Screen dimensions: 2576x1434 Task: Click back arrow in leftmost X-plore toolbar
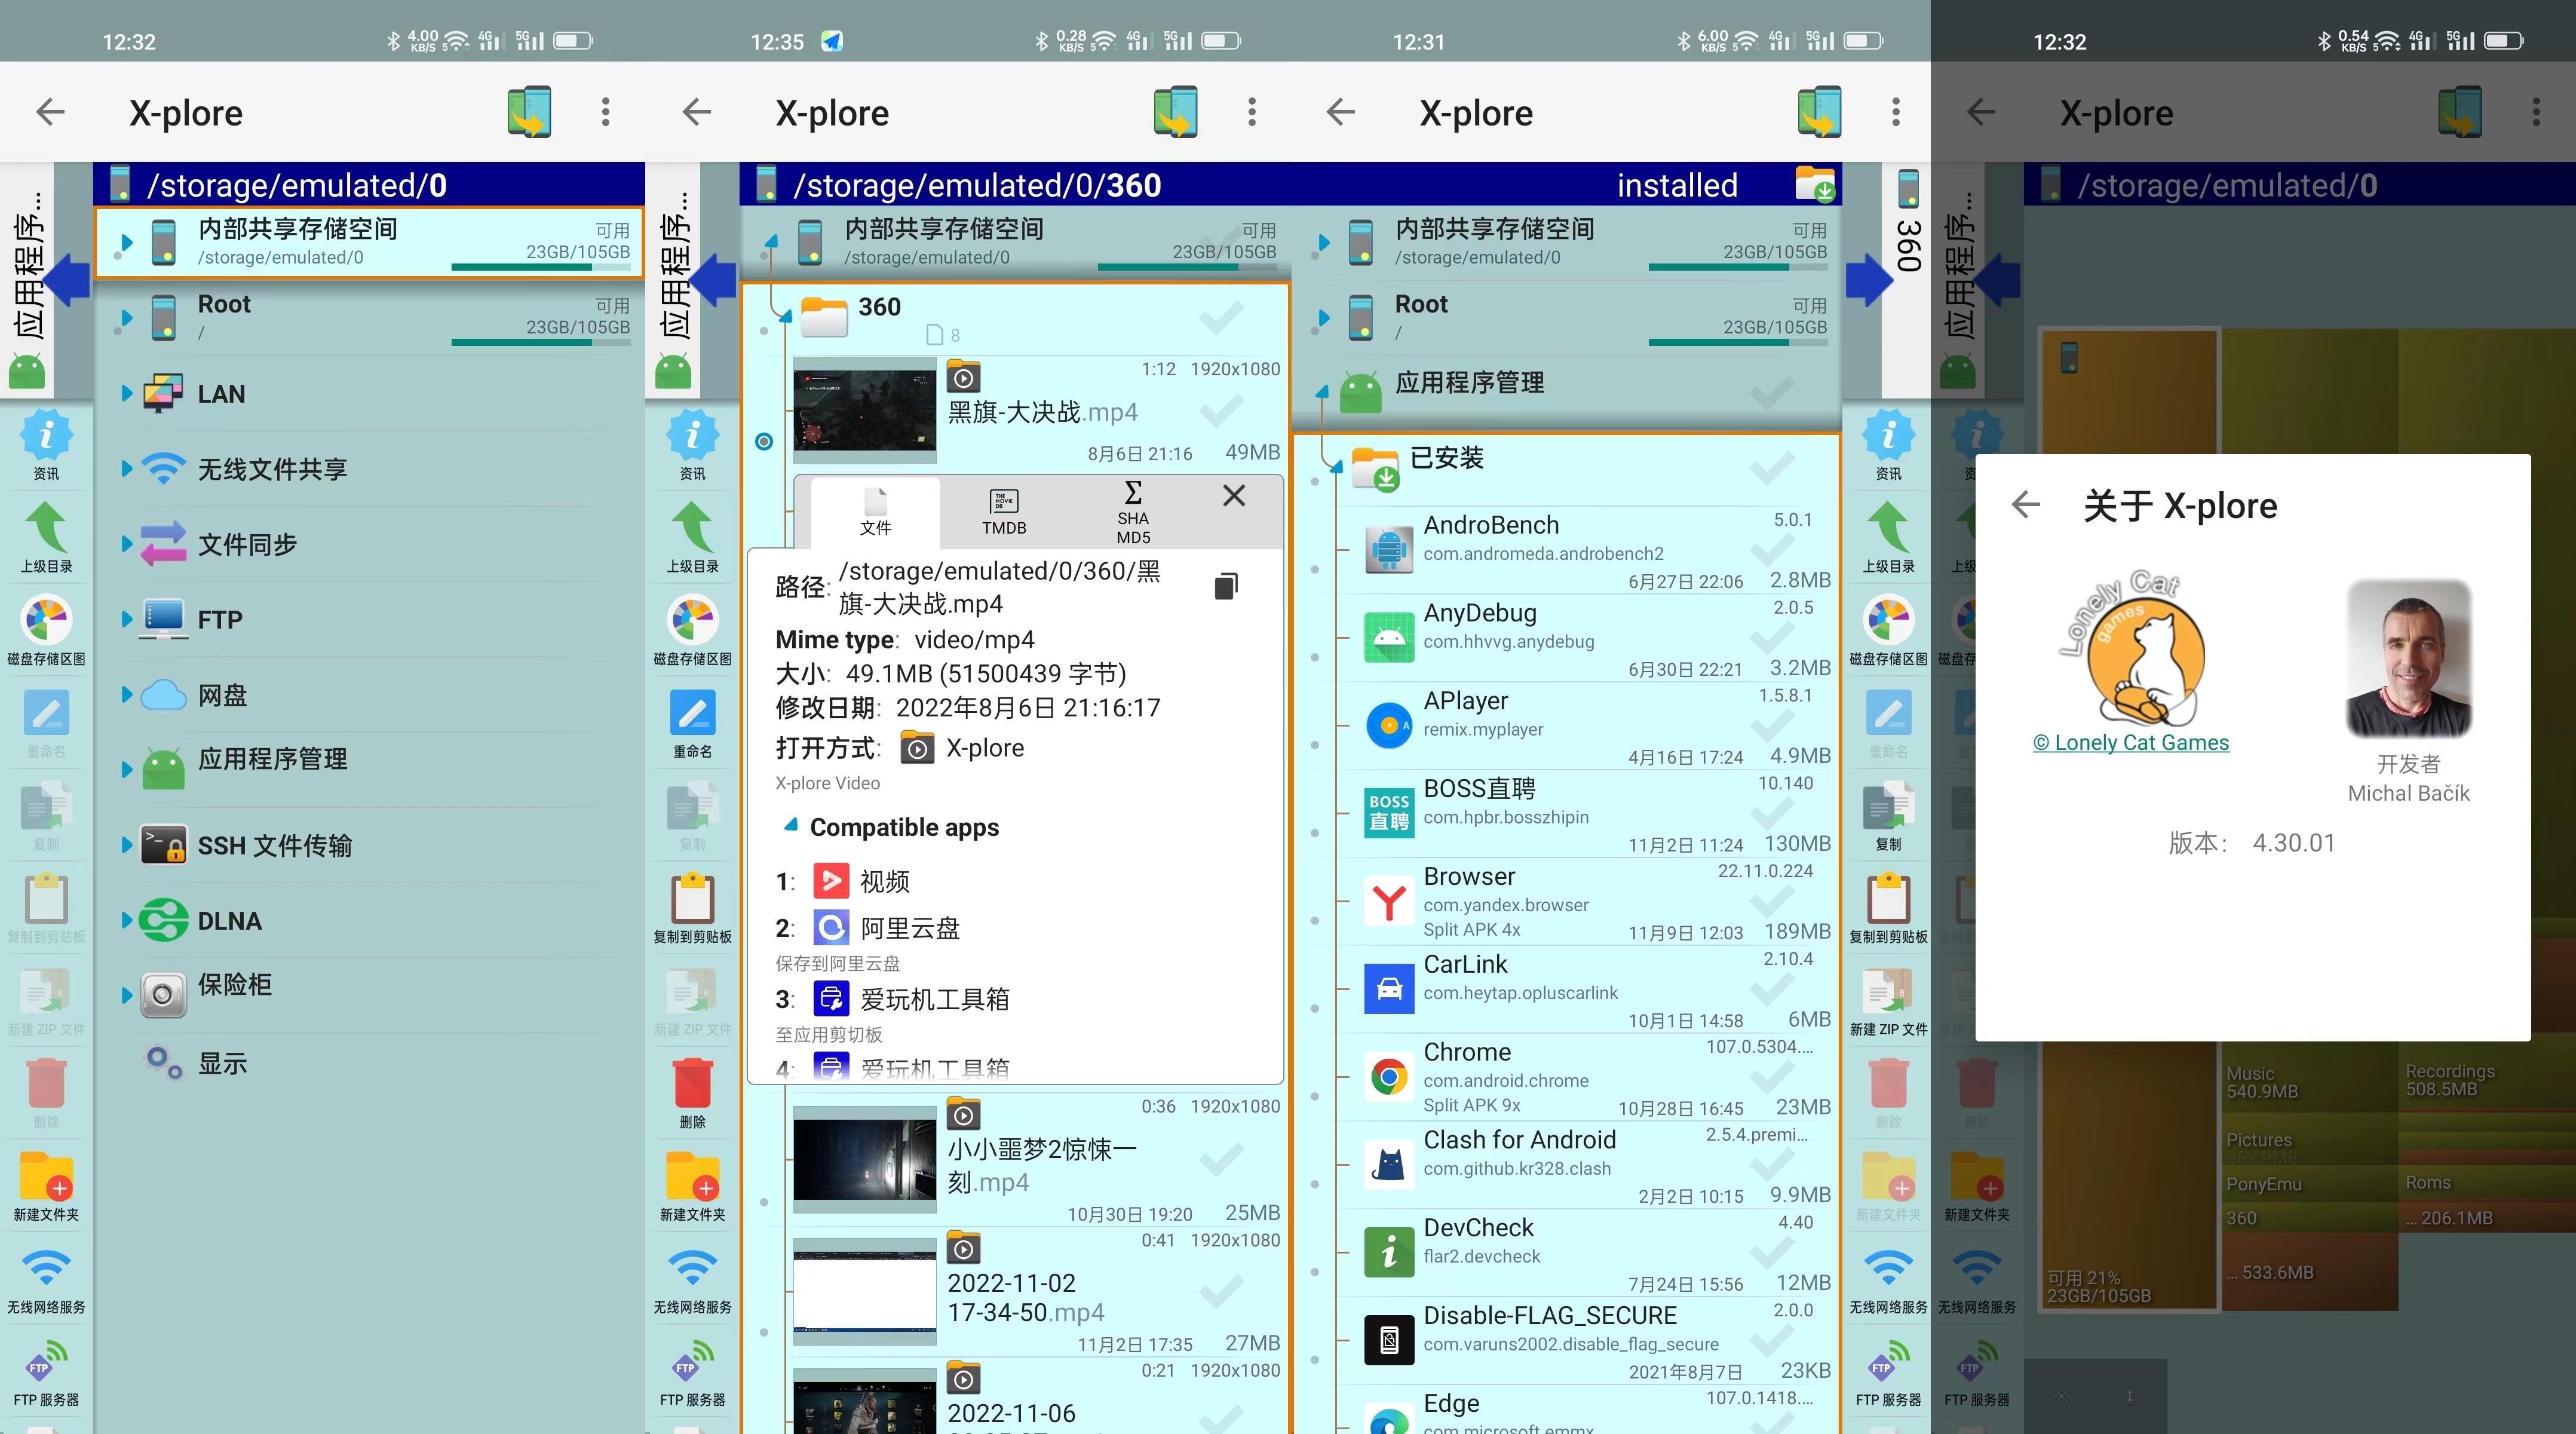pyautogui.click(x=50, y=112)
